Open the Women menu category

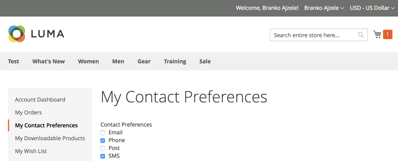pyautogui.click(x=88, y=61)
